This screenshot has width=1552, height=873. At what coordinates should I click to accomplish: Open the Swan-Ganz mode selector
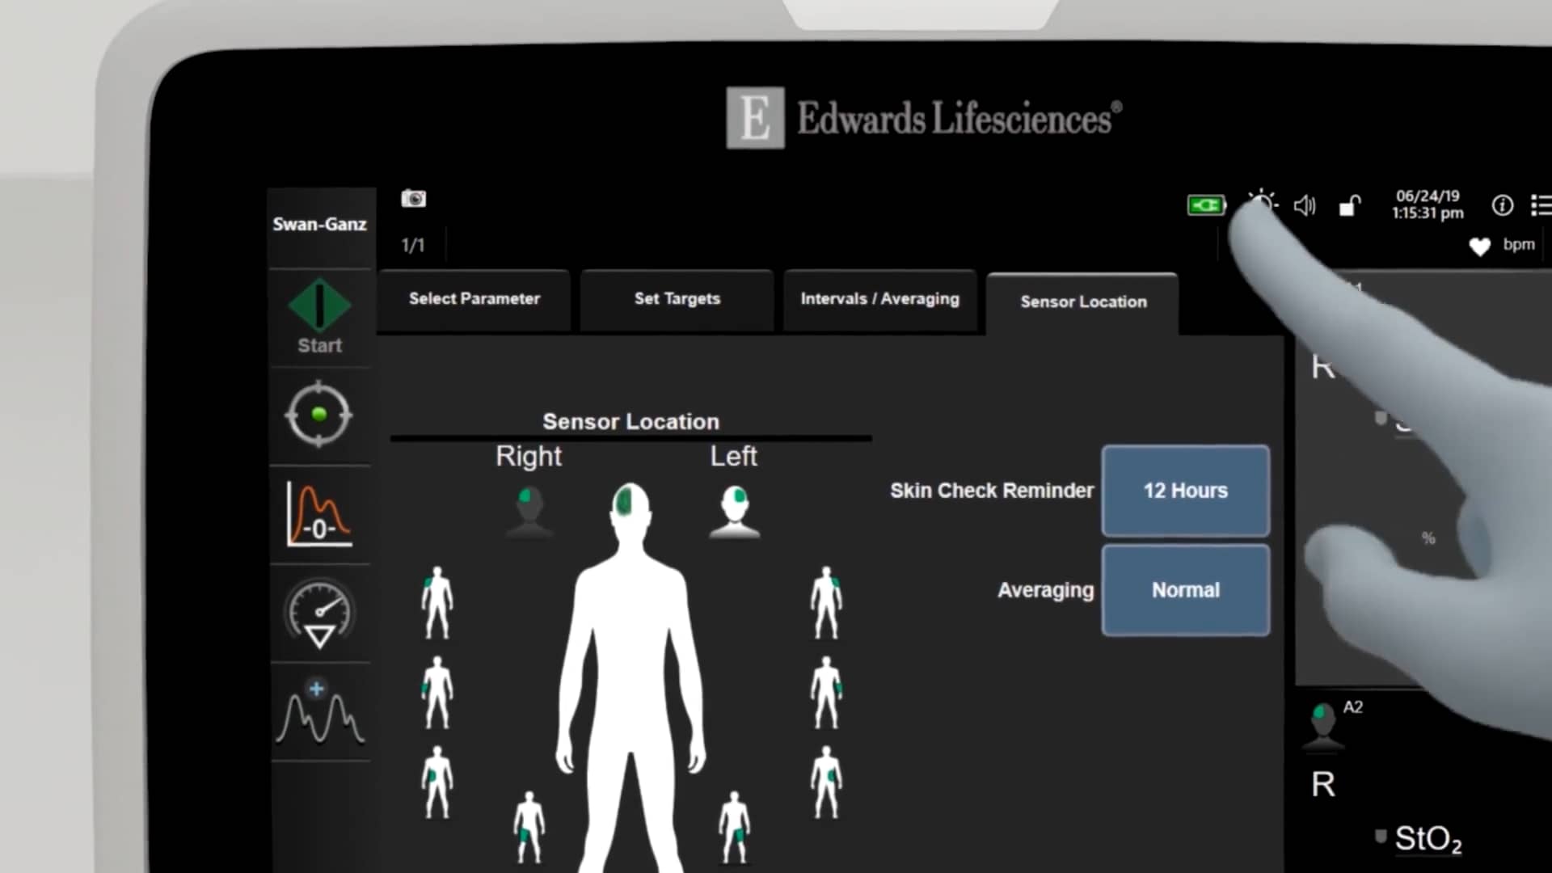(320, 225)
